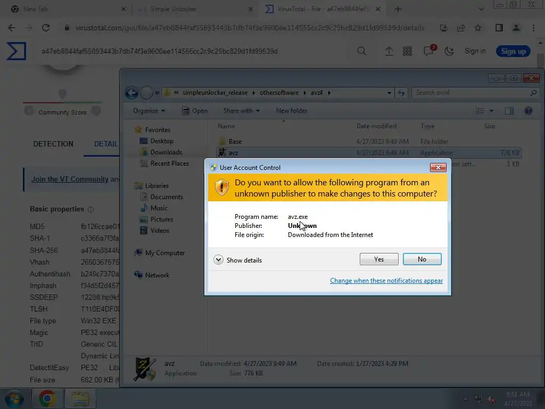Image resolution: width=545 pixels, height=409 pixels.
Task: Toggle VirusTotal dark mode icon
Action: tap(449, 51)
